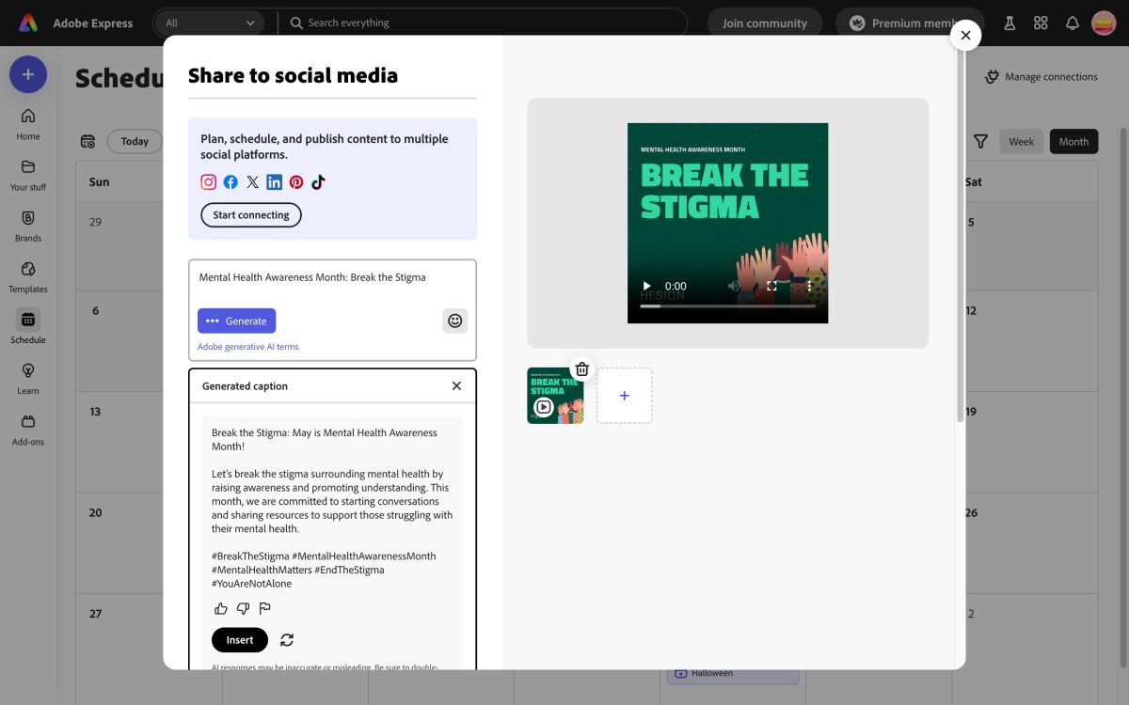Close the Generated caption panel
The image size is (1129, 705).
click(456, 386)
